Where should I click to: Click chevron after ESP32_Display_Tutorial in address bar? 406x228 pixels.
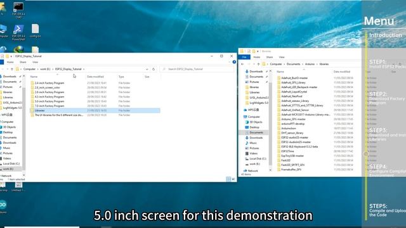tap(84, 69)
